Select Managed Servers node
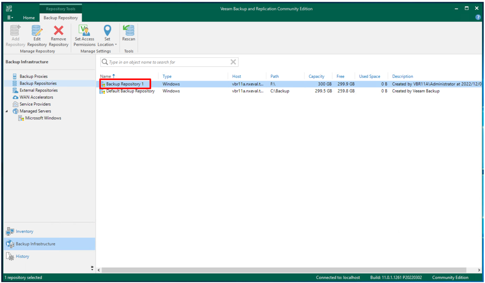 [35, 111]
